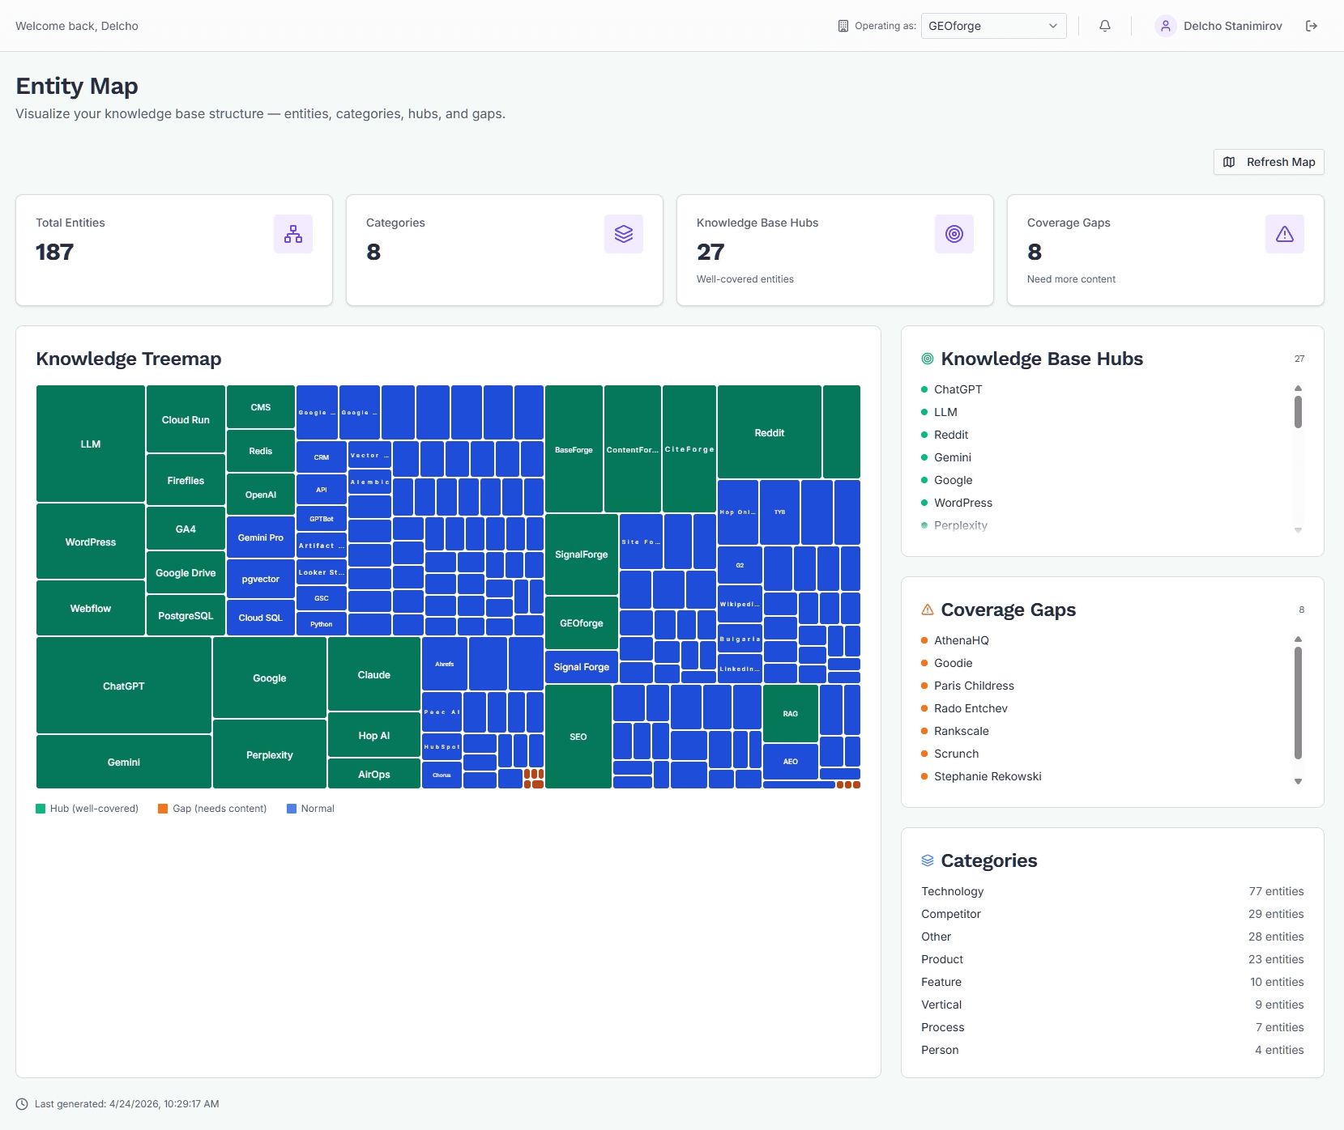This screenshot has width=1344, height=1130.
Task: Open the GEOforge organization dropdown
Action: click(x=993, y=26)
